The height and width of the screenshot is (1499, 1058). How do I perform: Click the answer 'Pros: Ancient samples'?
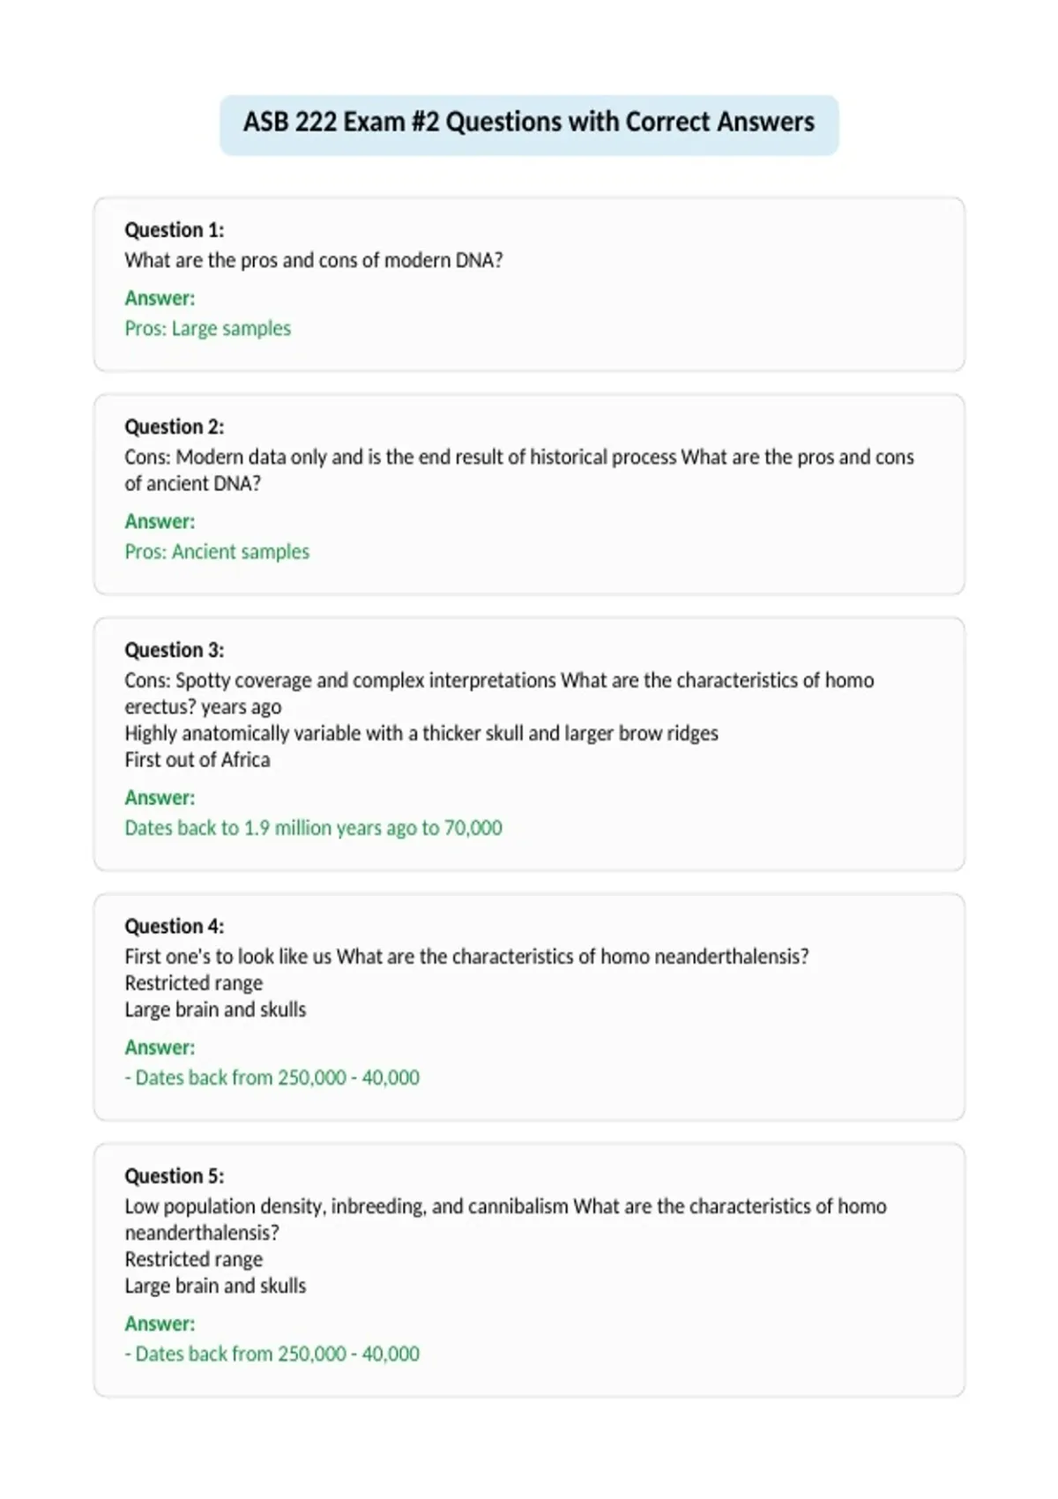pos(217,551)
